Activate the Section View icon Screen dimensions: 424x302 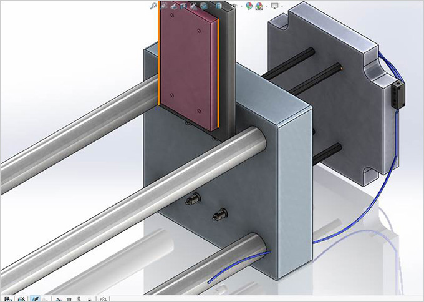[183, 6]
